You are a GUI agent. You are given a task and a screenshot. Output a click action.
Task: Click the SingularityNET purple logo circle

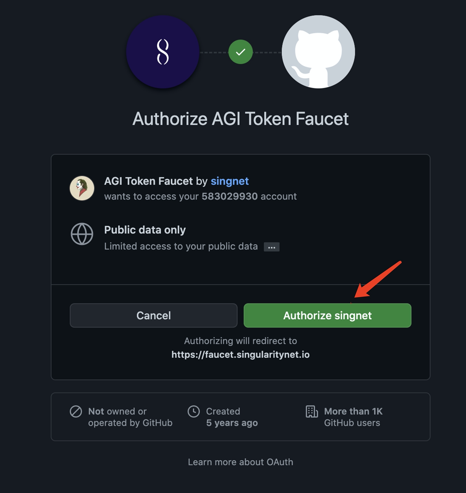(163, 52)
